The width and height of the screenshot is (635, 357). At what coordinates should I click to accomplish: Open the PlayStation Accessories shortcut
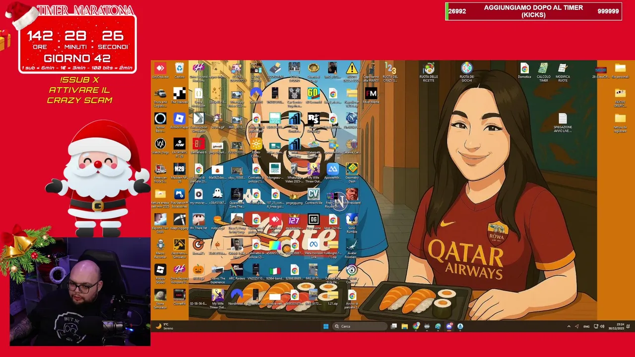pyautogui.click(x=179, y=198)
